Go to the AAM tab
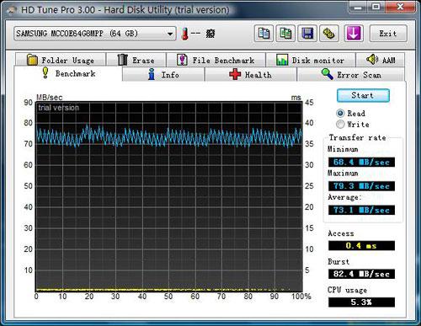The height and width of the screenshot is (326, 421). (381, 60)
